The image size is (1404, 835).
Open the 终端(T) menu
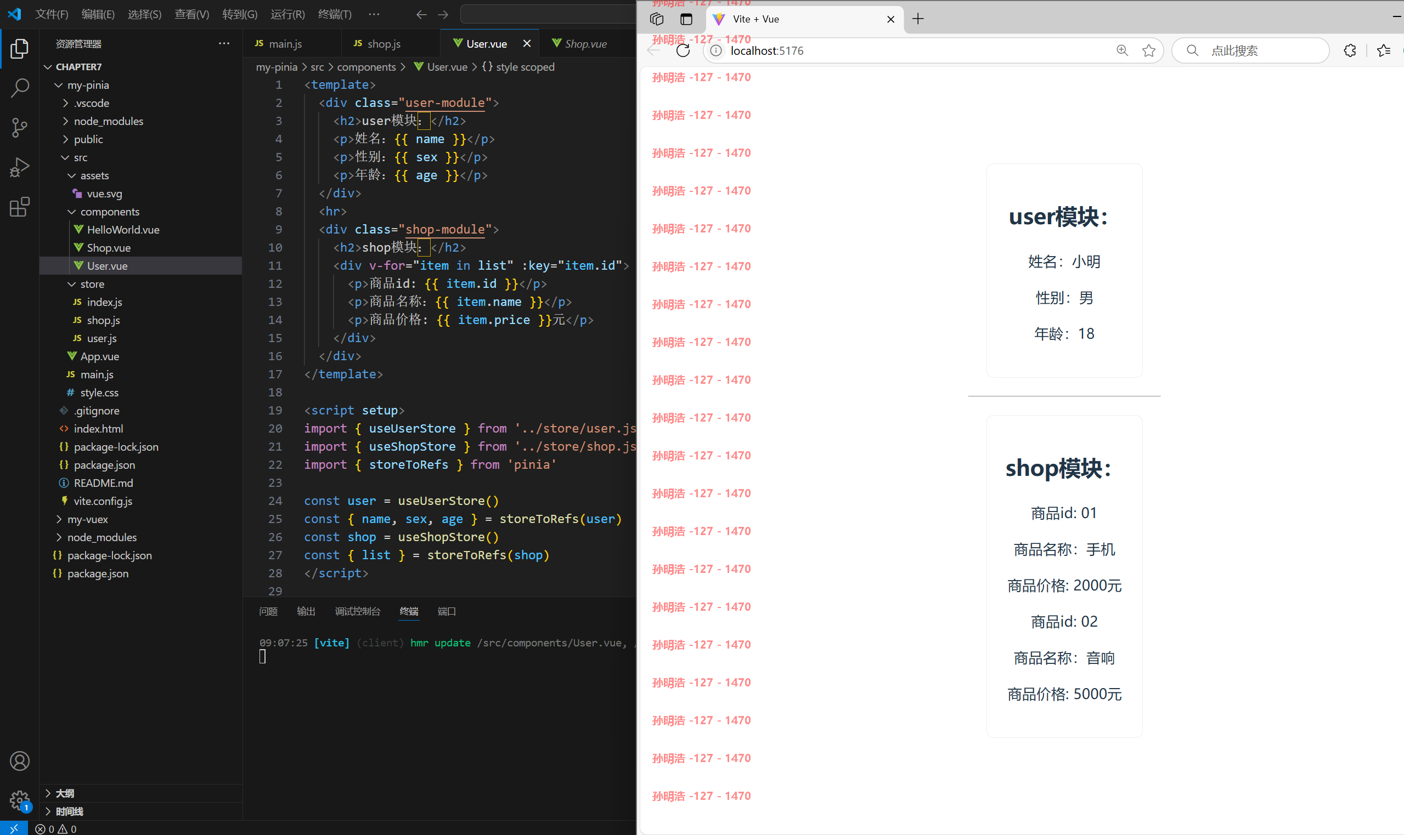pos(334,14)
